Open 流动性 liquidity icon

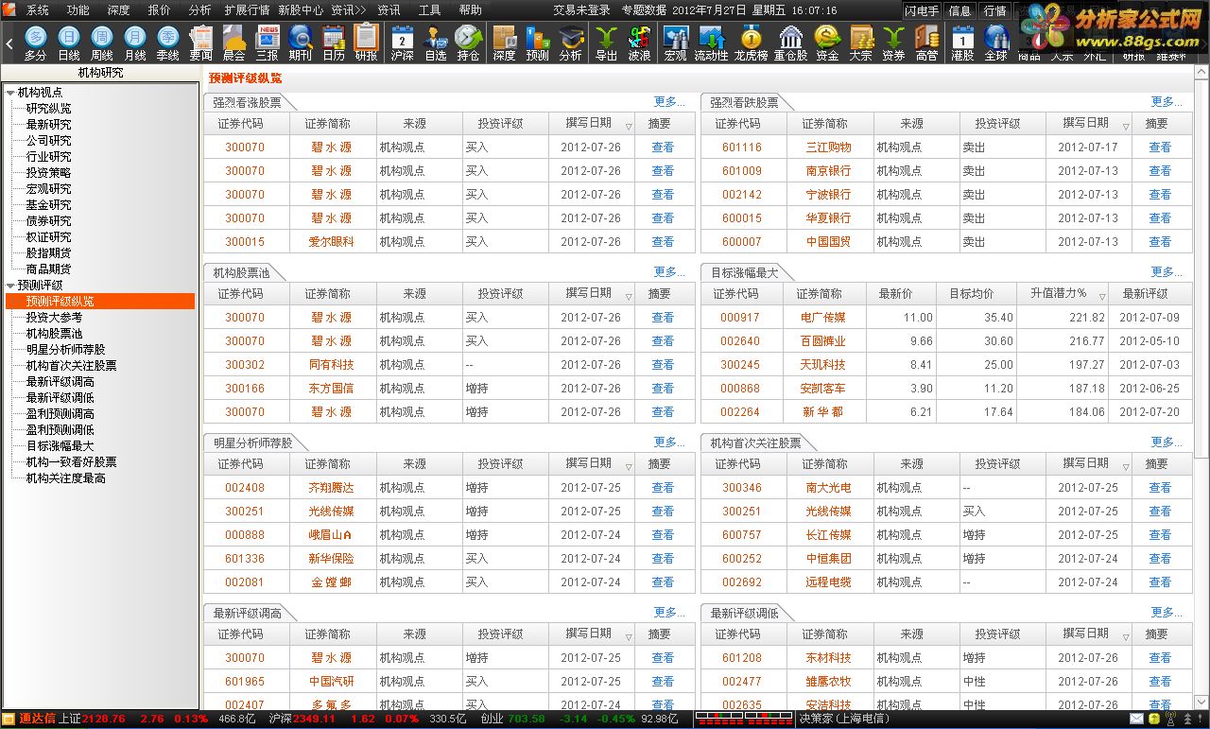click(x=711, y=43)
